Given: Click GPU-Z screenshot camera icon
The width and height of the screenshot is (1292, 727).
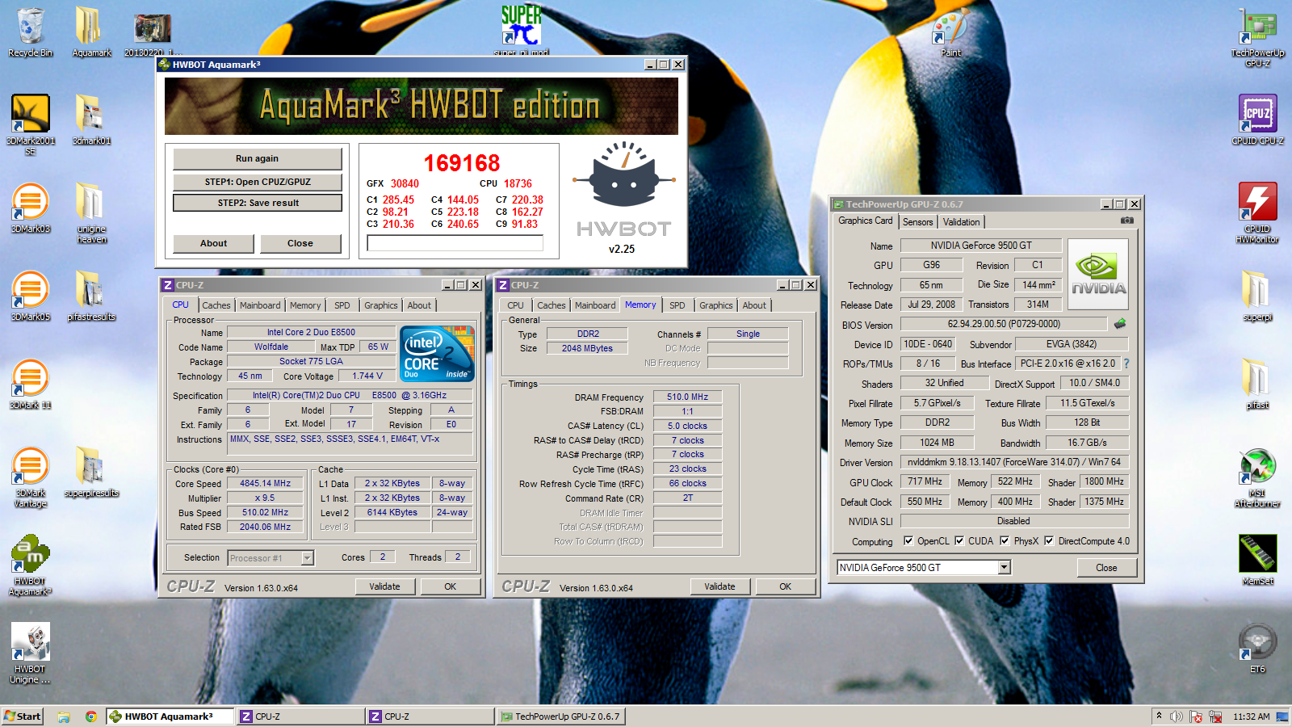Looking at the screenshot, I should point(1127,221).
